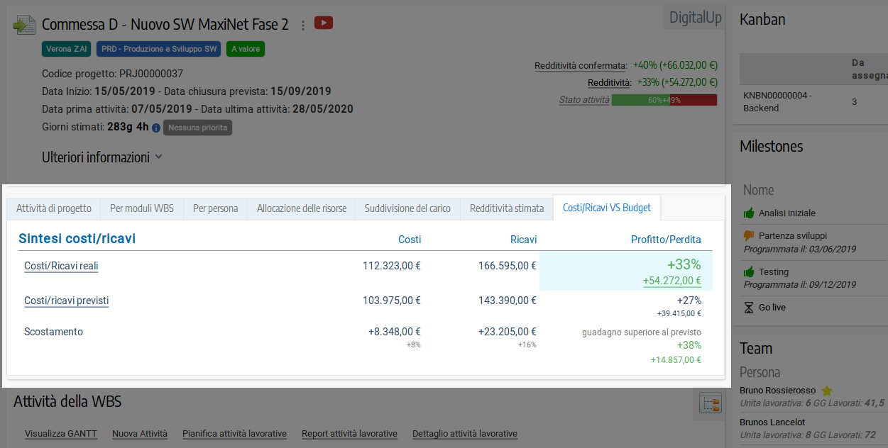Open the Allocazione delle risorse tab
The height and width of the screenshot is (448, 888).
point(302,208)
